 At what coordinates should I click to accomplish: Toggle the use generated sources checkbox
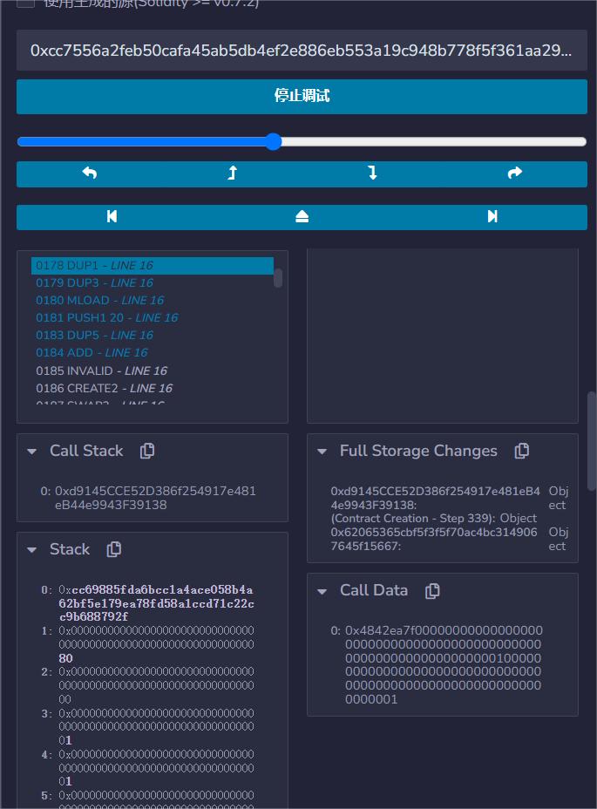[x=26, y=3]
